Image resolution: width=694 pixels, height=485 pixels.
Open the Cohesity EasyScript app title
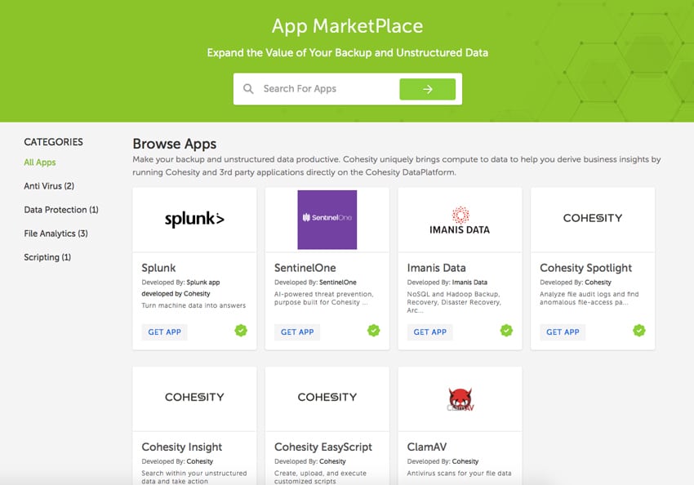323,447
